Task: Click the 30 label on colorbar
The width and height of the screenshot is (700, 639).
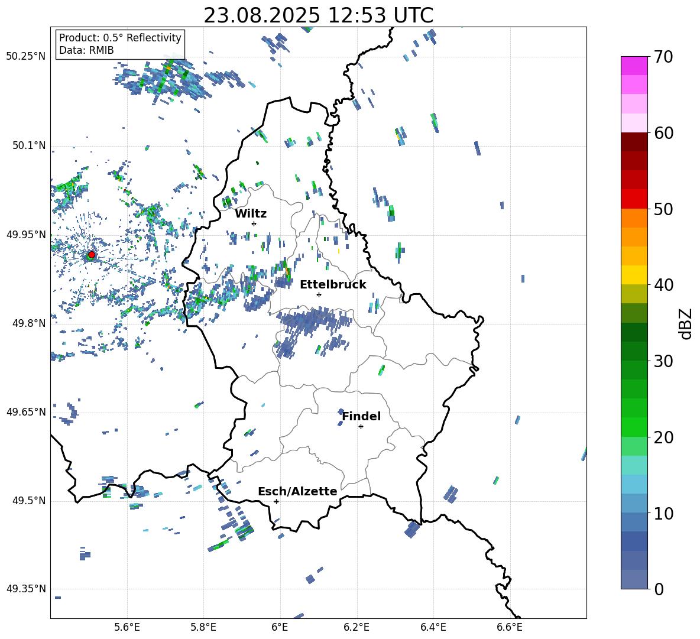Action: point(663,361)
